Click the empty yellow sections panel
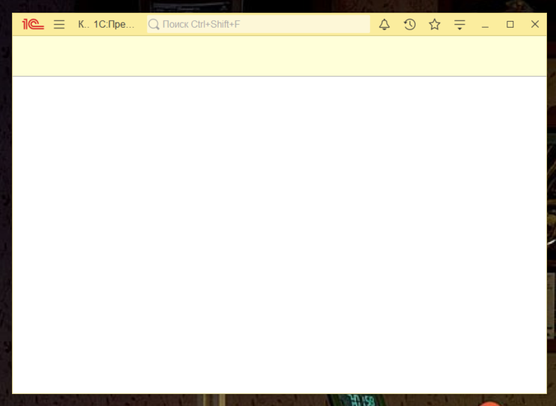The image size is (556, 406). pos(279,56)
